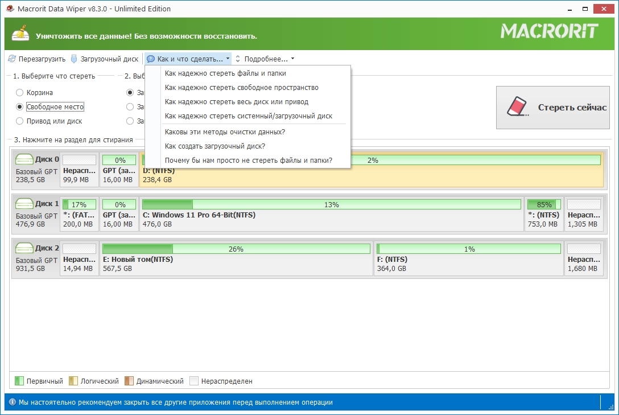Select the FAT 200,0 MB partition on Disk 1
Viewport: 619px width, 415px height.
click(x=79, y=214)
